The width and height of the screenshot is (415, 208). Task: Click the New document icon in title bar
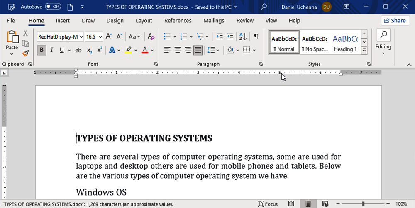tap(70, 7)
